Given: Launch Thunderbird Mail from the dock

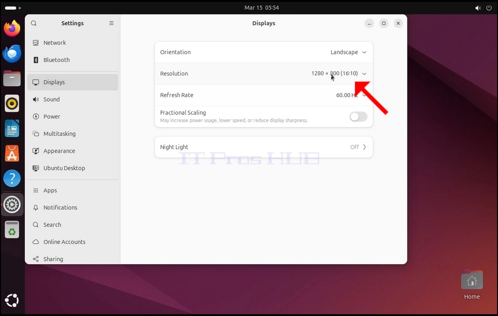Looking at the screenshot, I should tap(12, 53).
